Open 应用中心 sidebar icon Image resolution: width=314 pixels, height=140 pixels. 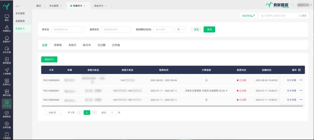tap(7, 82)
